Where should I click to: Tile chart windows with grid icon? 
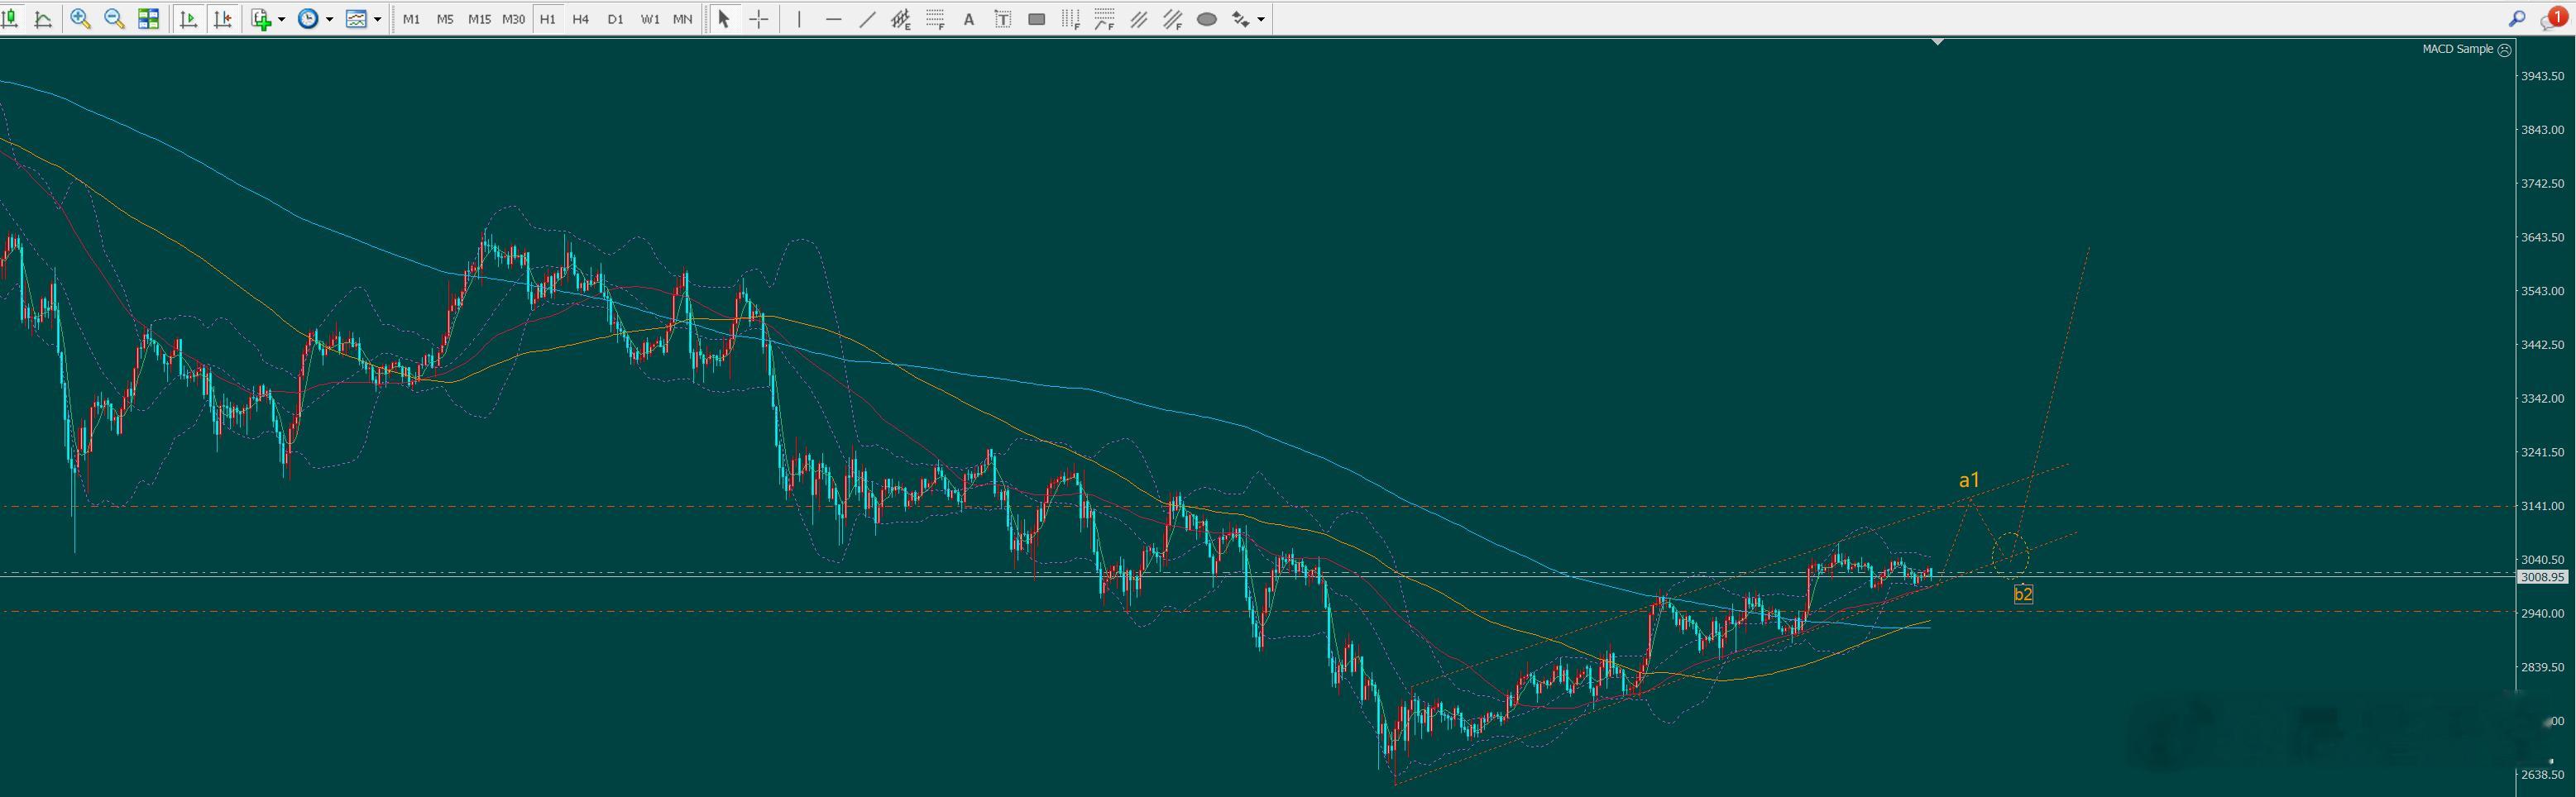click(148, 19)
